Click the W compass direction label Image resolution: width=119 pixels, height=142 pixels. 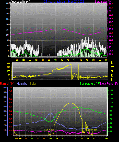(x=112, y=67)
